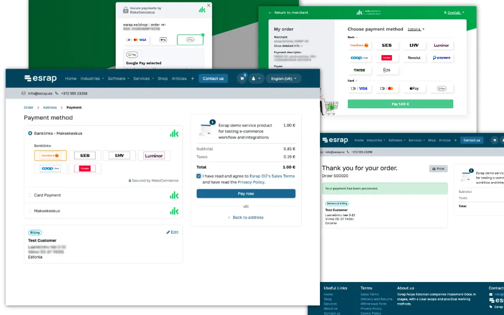
Task: Choose LHV in MakeCommerce Choose payment method
Action: (414, 45)
